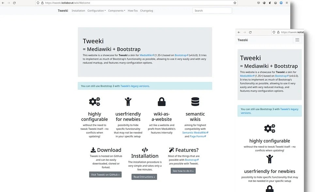Click the 'Installation' heading above Read Intructions
315x192 pixels.
pos(145,156)
